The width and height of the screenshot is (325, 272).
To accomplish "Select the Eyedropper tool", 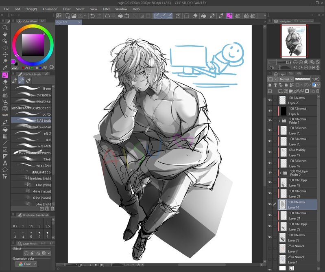I will point(5,68).
